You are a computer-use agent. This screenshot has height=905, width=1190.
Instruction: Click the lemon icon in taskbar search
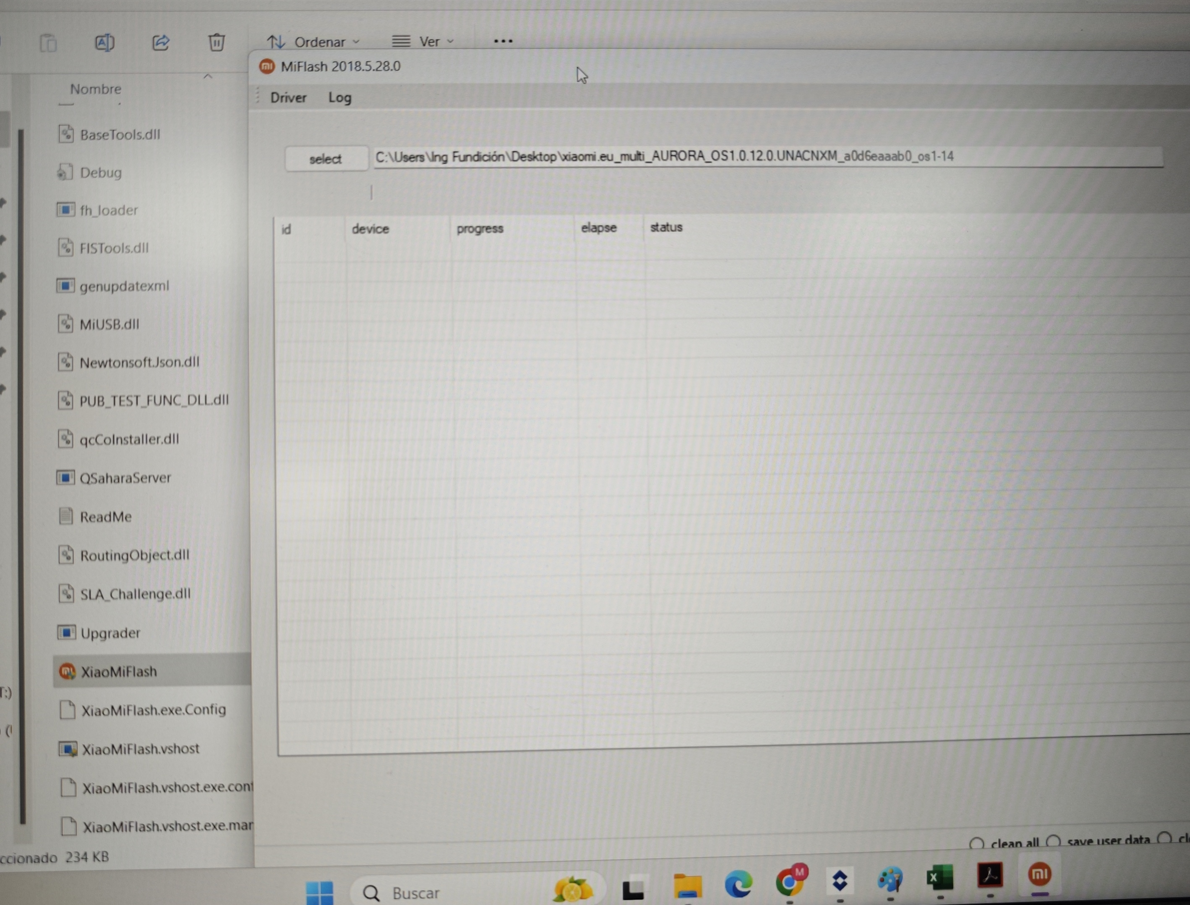573,889
